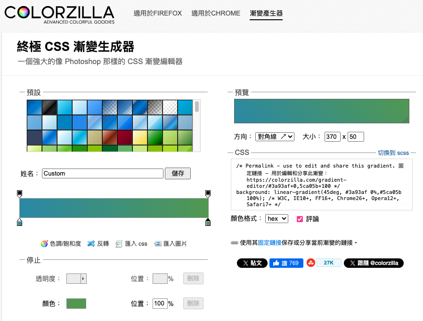Select the white transparent checkered preset
The image size is (423, 321).
pyautogui.click(x=170, y=107)
